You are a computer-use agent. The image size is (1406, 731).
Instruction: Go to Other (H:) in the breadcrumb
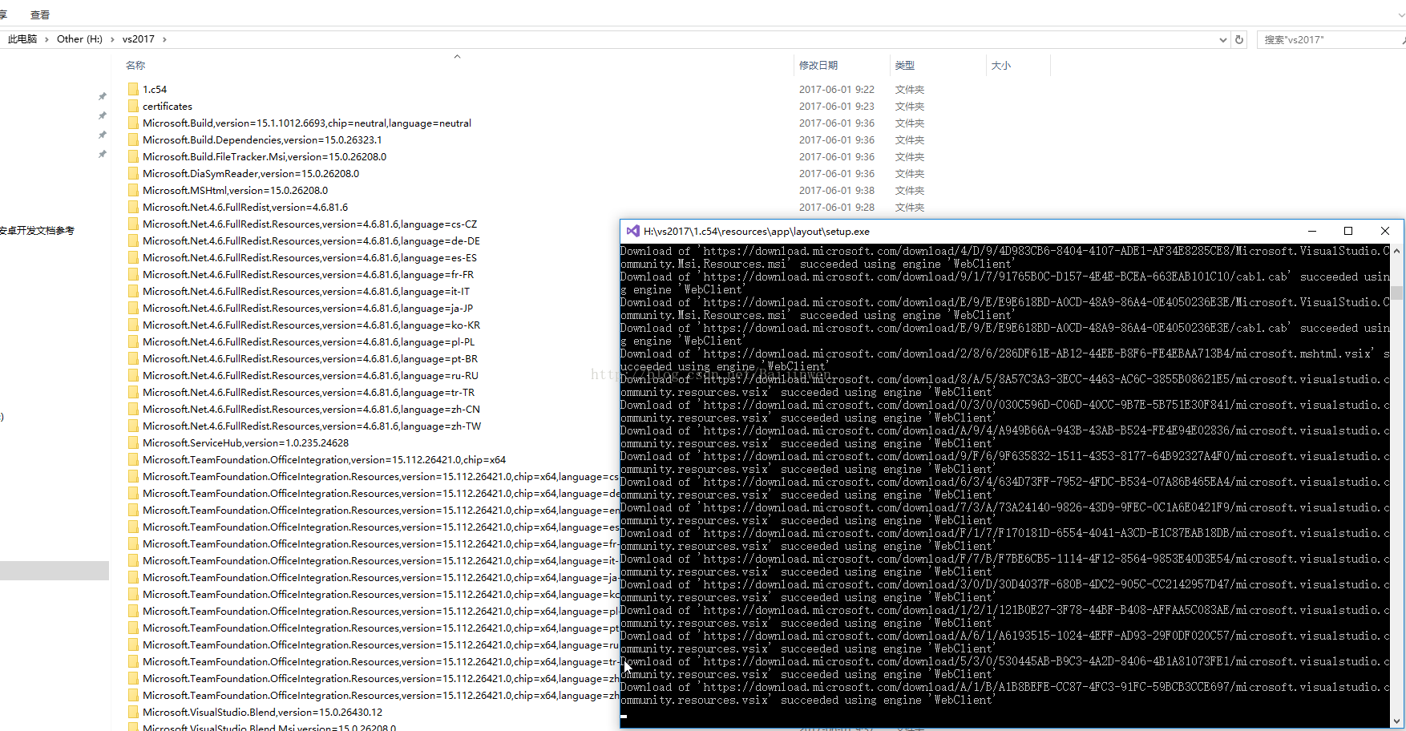click(x=79, y=39)
